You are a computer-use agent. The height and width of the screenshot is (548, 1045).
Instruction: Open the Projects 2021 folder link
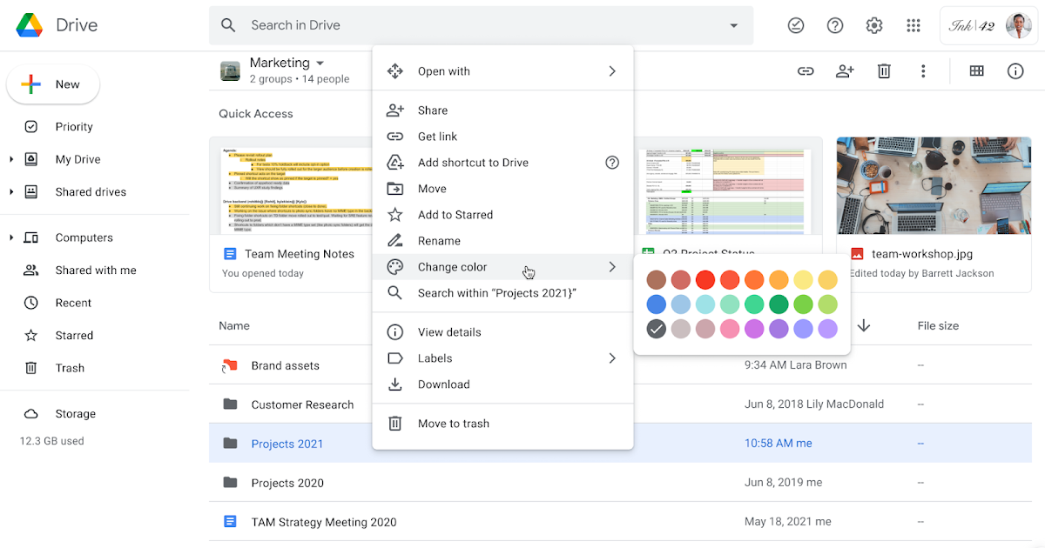(287, 443)
